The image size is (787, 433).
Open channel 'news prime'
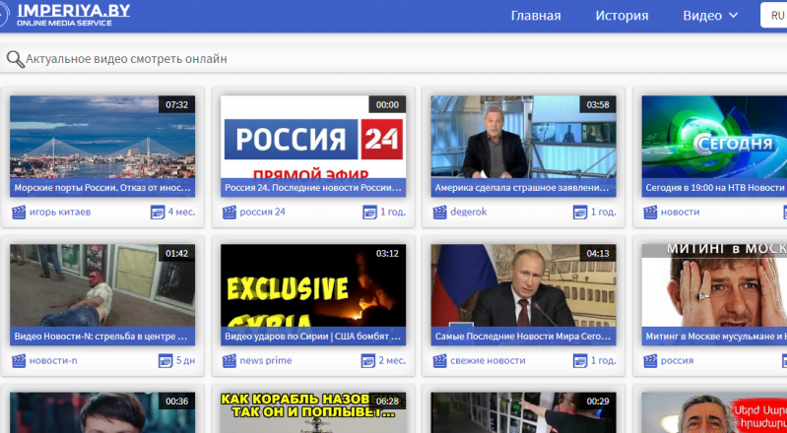(266, 360)
